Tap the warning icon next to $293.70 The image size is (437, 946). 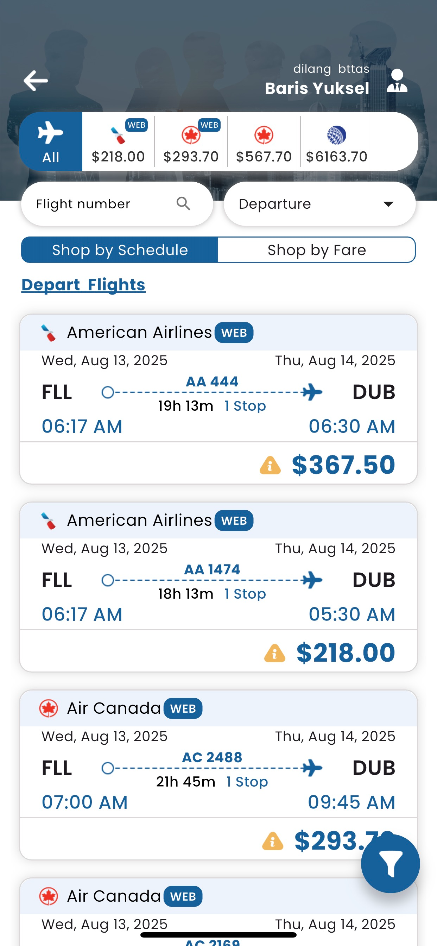272,841
